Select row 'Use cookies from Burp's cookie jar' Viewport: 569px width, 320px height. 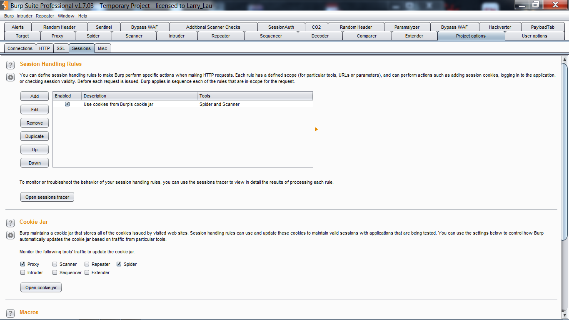coord(183,104)
